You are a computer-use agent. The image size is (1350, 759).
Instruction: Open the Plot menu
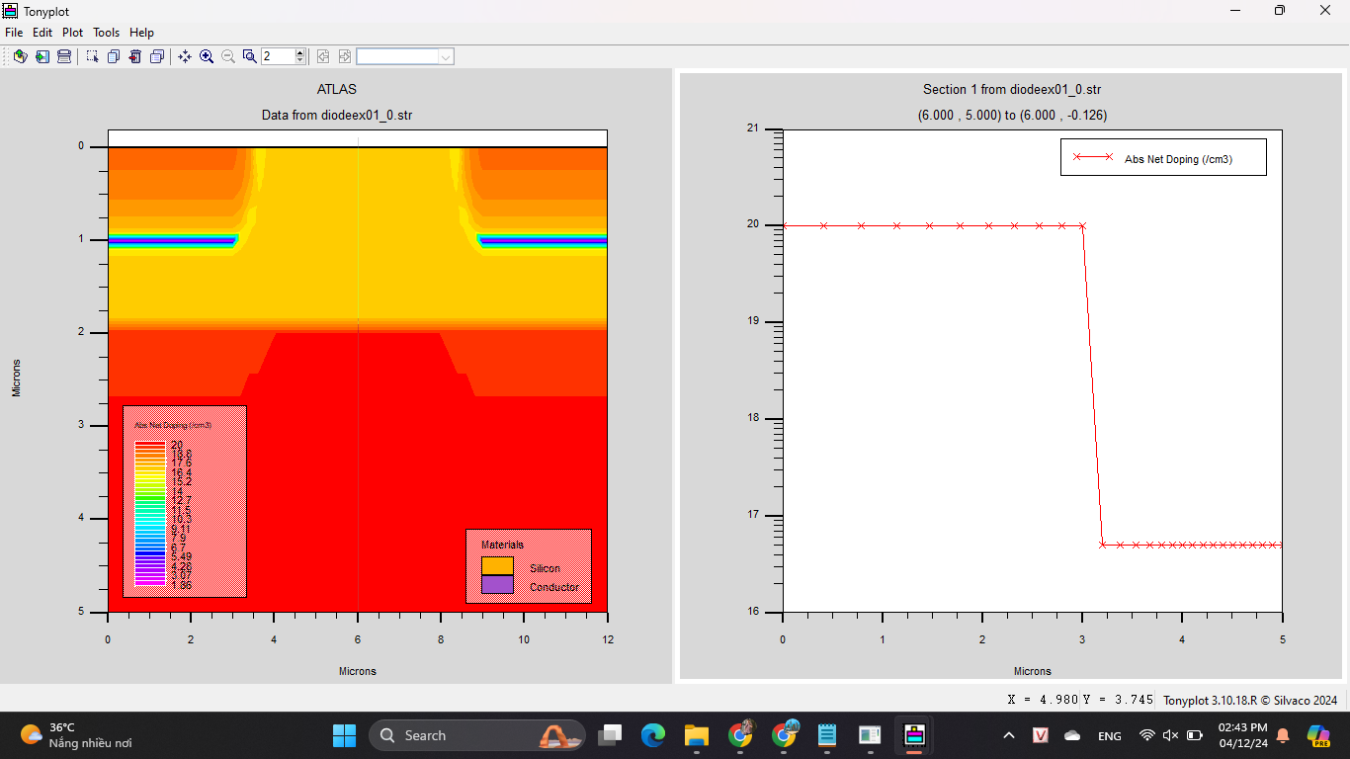tap(72, 32)
